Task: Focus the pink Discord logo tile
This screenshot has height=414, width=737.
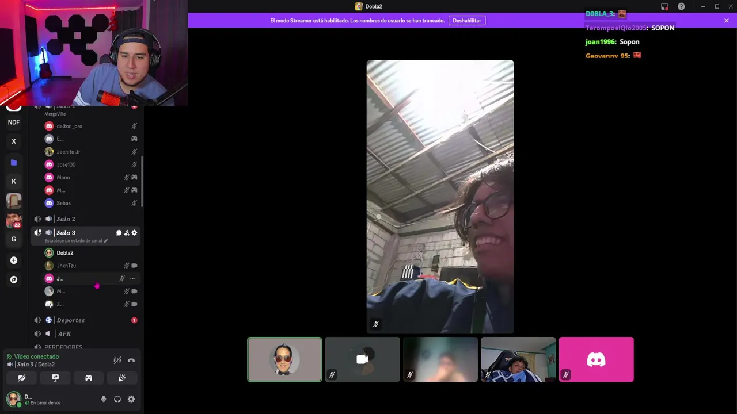Action: click(596, 359)
